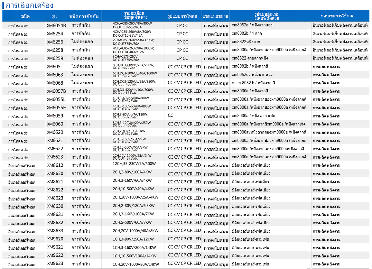The width and height of the screenshot is (372, 269).
Task: Click model cell XM6057B
Action: 56,91
